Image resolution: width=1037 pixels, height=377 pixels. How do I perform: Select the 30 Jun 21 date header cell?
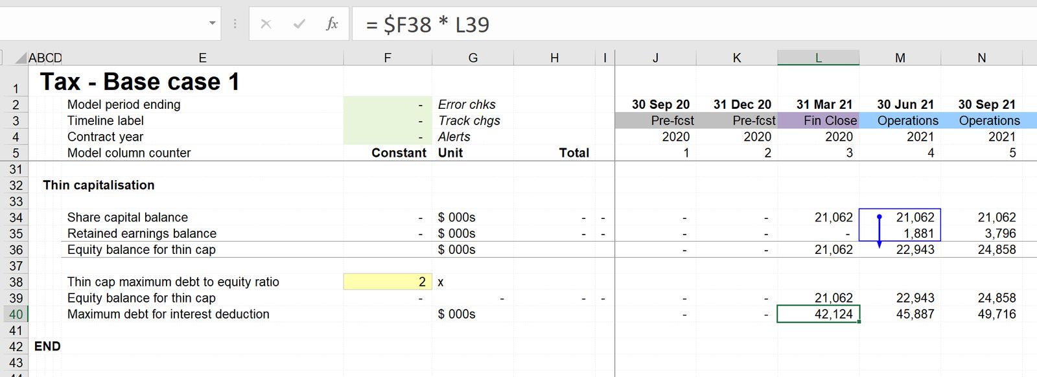click(905, 104)
